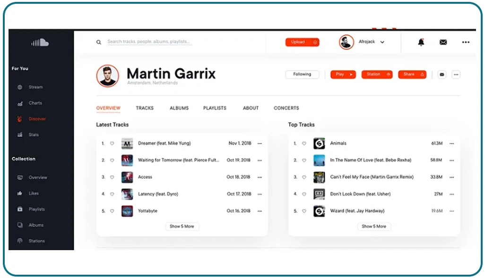Image resolution: width=485 pixels, height=278 pixels.
Task: Open more options for Wizard track
Action: (451, 211)
